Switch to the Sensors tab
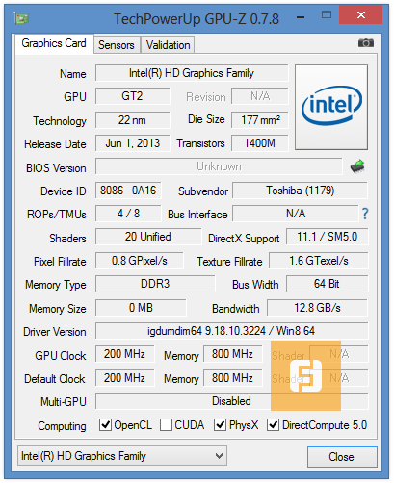 [117, 45]
